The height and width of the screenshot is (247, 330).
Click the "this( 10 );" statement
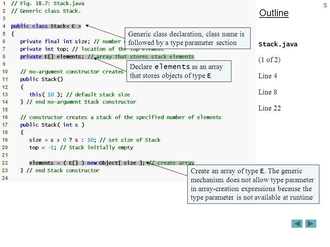(x=46, y=95)
